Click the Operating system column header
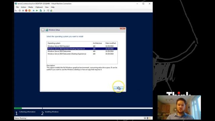 tap(54, 43)
